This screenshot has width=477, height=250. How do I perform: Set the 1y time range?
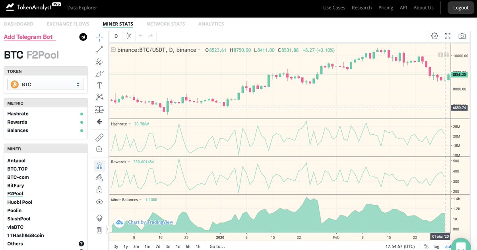coord(126,246)
